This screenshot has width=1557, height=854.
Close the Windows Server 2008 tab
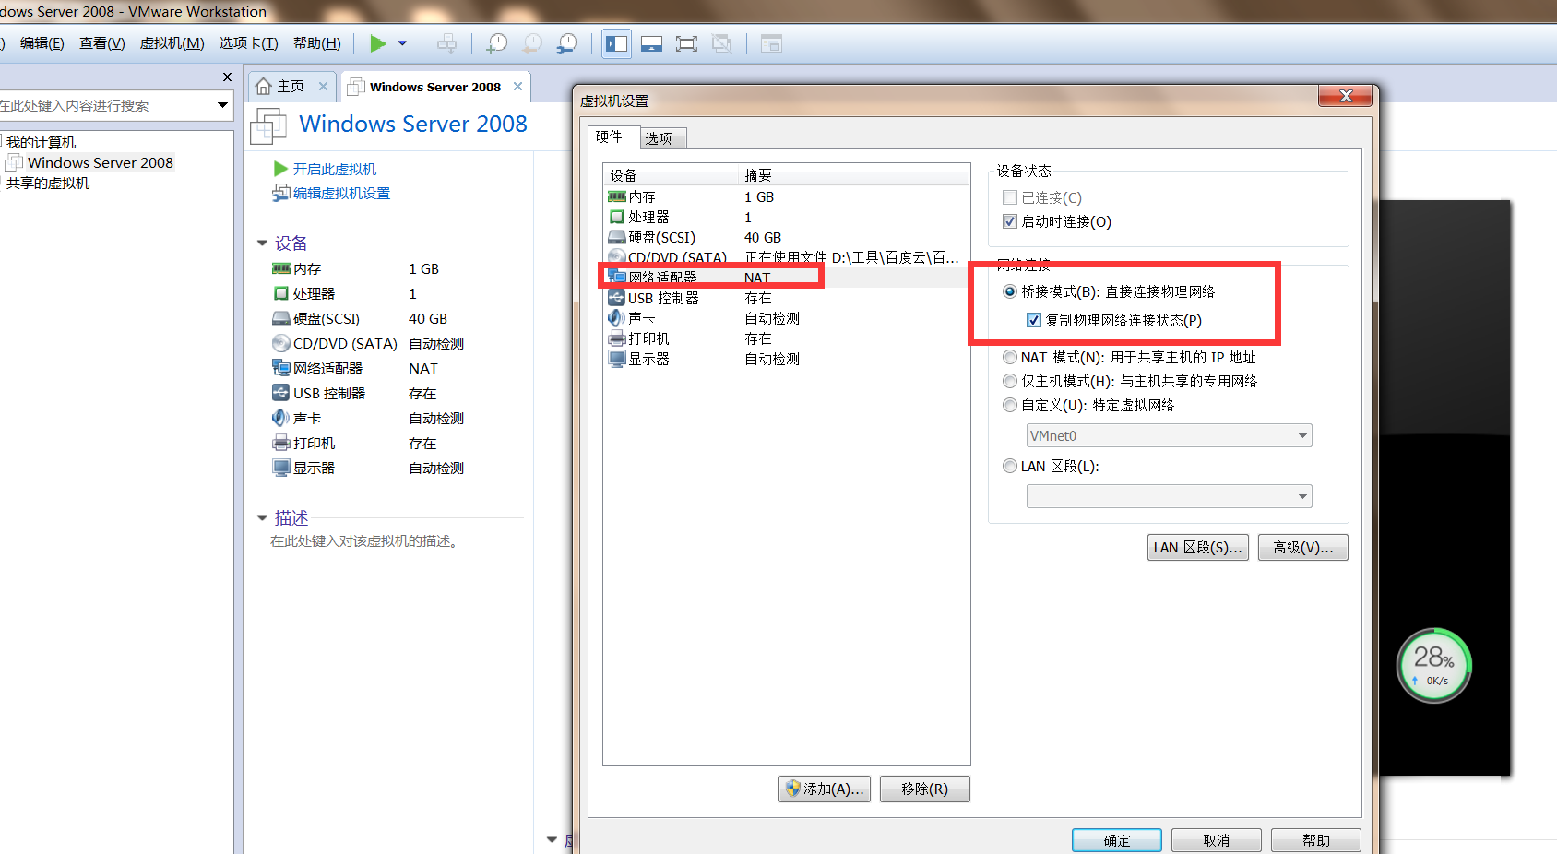(x=517, y=86)
